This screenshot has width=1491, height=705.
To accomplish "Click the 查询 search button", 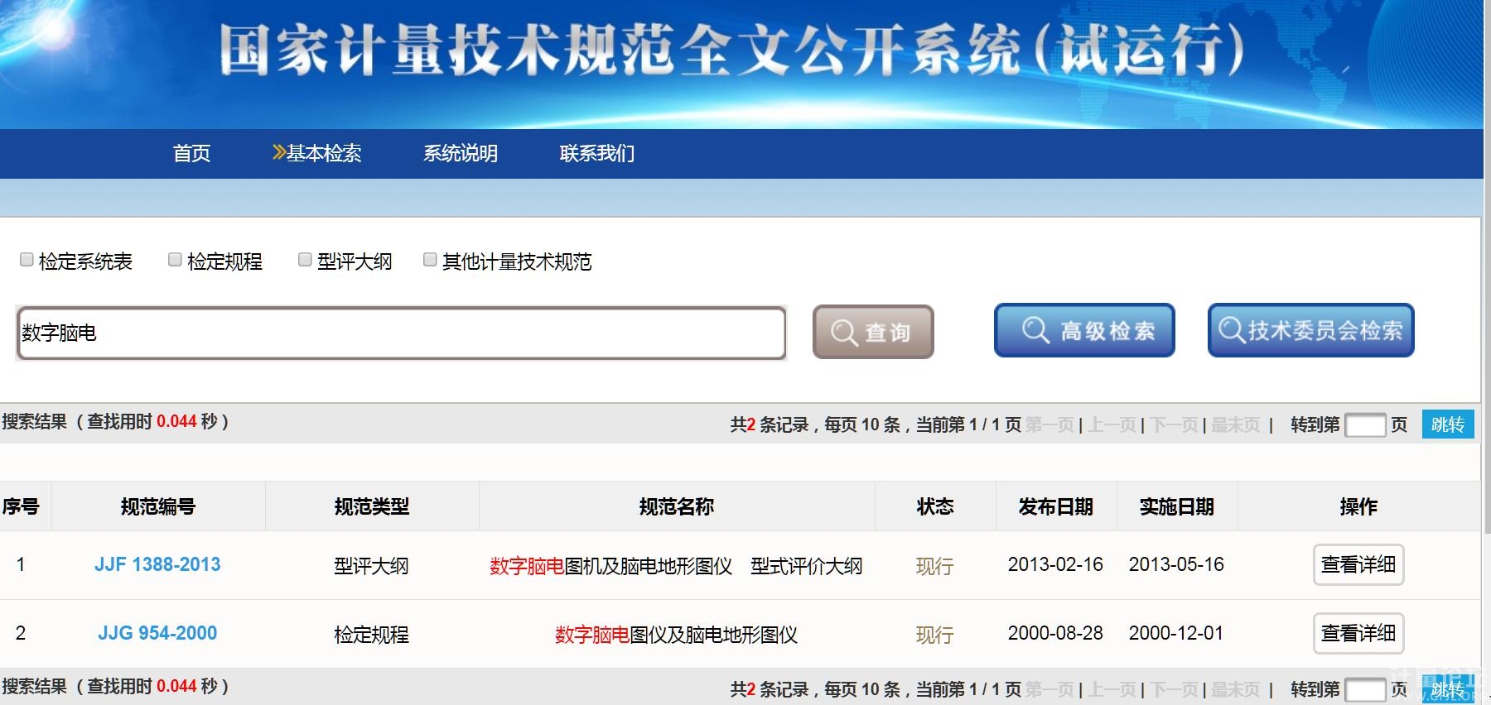I will pos(873,332).
